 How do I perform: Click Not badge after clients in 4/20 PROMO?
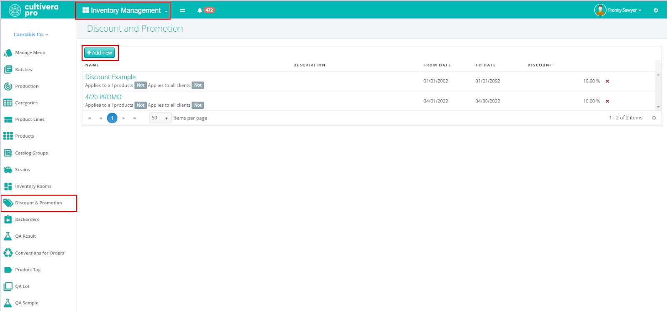click(x=198, y=105)
